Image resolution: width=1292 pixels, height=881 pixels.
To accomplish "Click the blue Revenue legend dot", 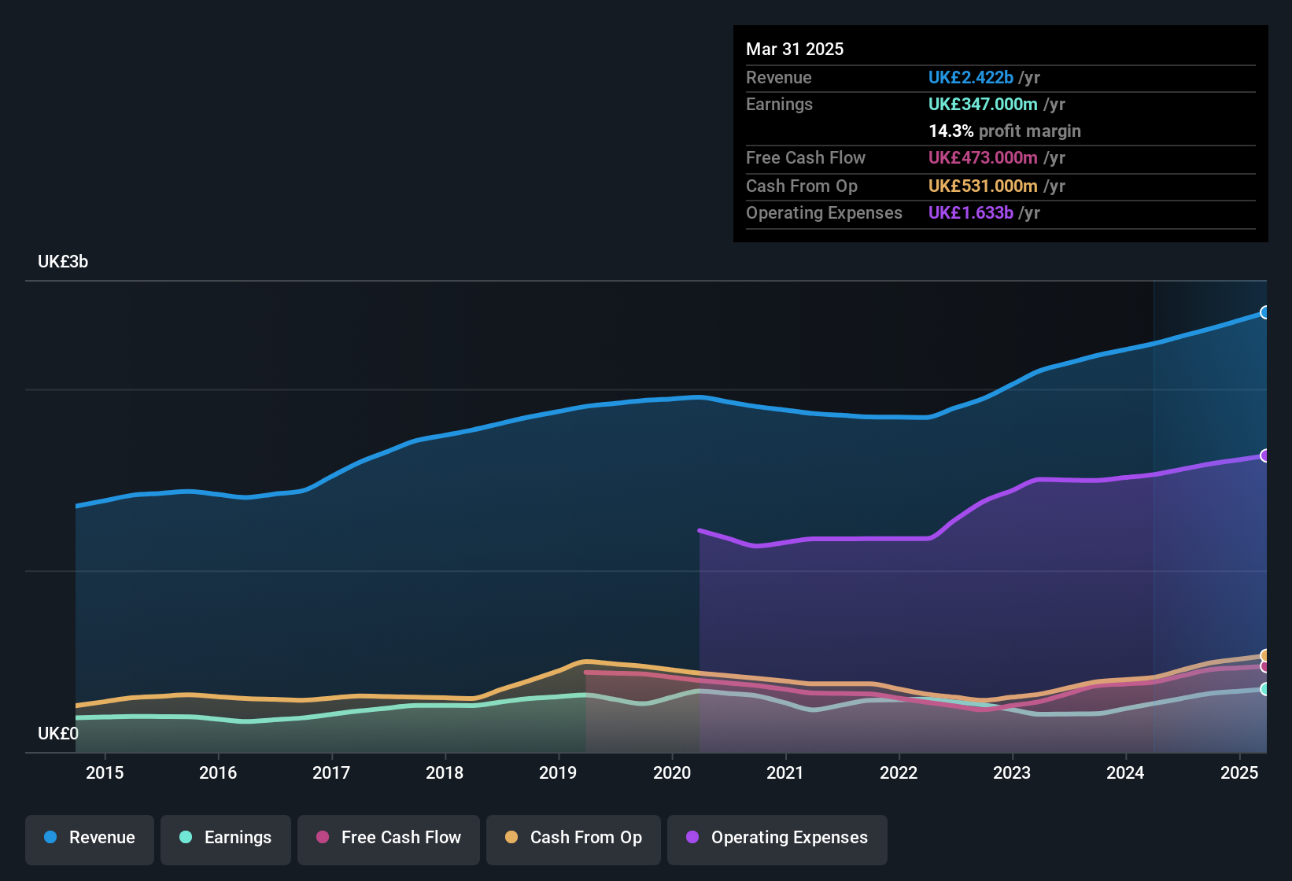I will [x=50, y=838].
